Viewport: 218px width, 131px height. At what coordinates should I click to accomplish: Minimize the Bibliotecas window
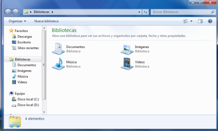193,3
